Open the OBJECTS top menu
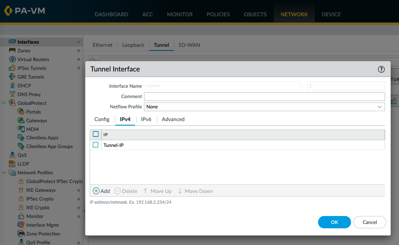 255,15
